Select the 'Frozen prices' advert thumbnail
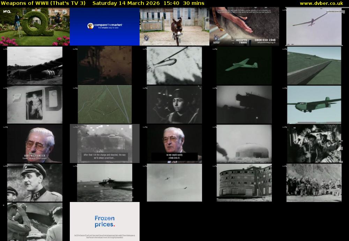Screen dimensions: 349x241 (105, 221)
